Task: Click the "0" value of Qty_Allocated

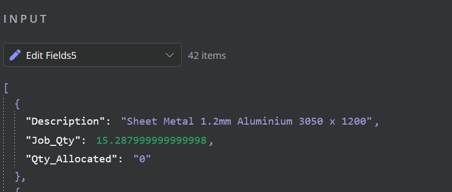Action: tap(142, 159)
